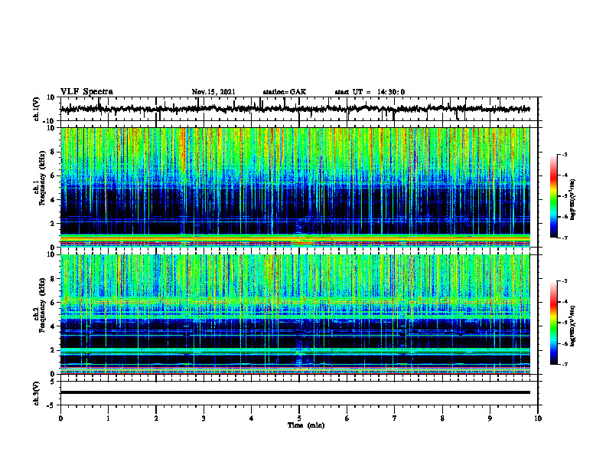
Task: Click the "8" kHz tick on the ch.2 frequency axis
Action: (x=53, y=279)
